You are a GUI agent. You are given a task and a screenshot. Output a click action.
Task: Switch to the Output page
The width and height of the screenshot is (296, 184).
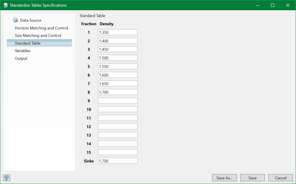pyautogui.click(x=21, y=58)
